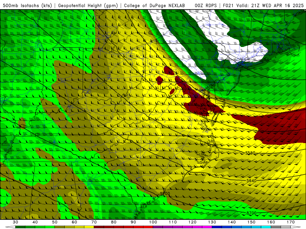Click the dark gray swatch just after 160
306x229 pixels.
[x=276, y=227]
